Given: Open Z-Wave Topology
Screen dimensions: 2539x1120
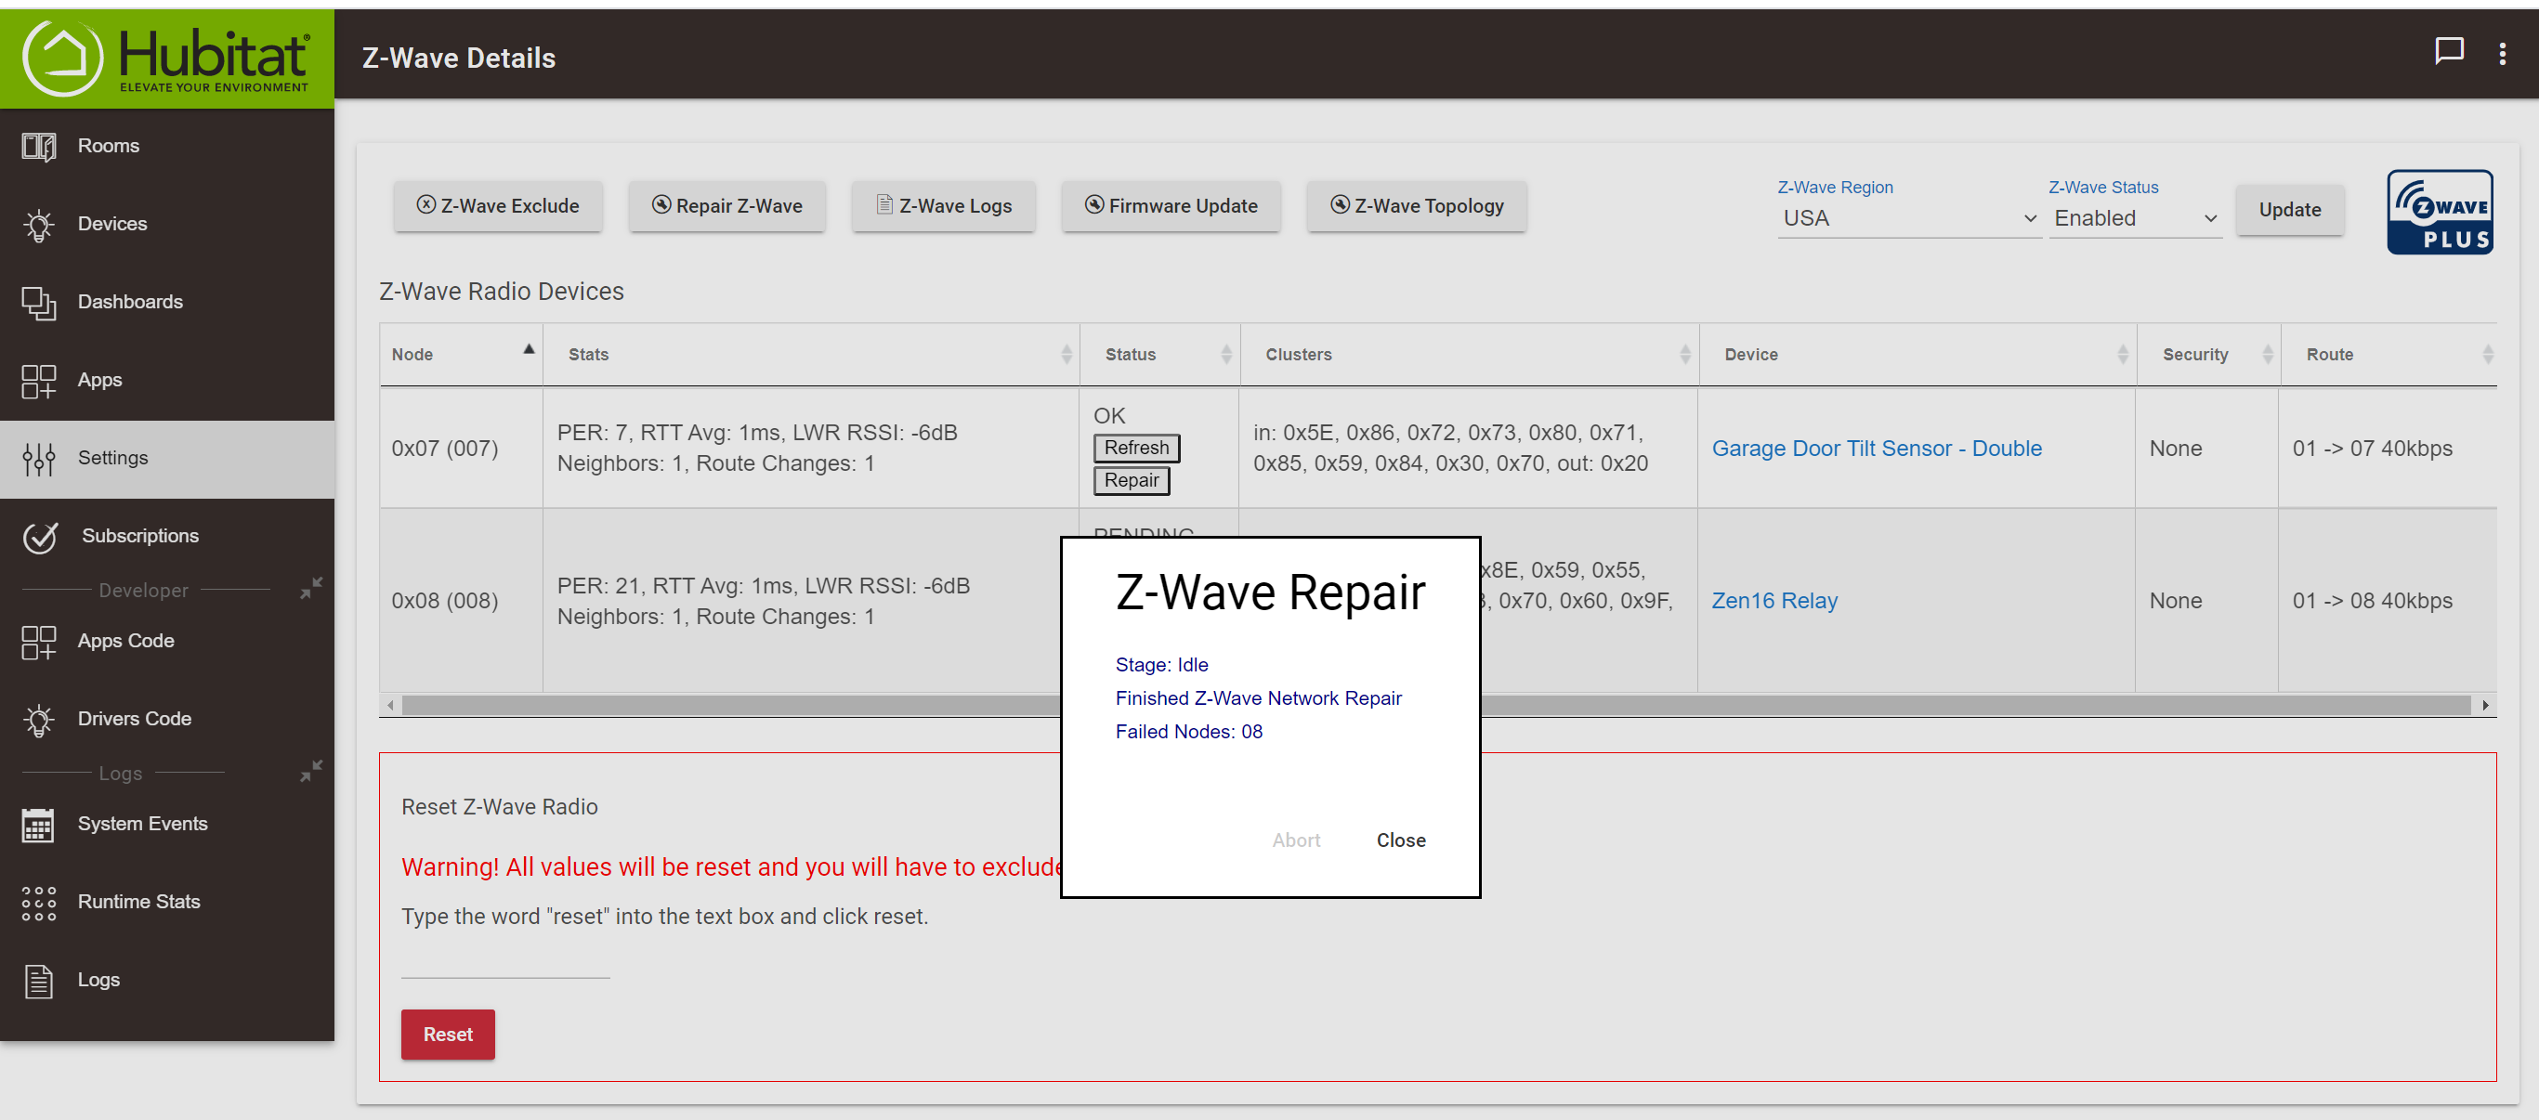Looking at the screenshot, I should pyautogui.click(x=1417, y=206).
